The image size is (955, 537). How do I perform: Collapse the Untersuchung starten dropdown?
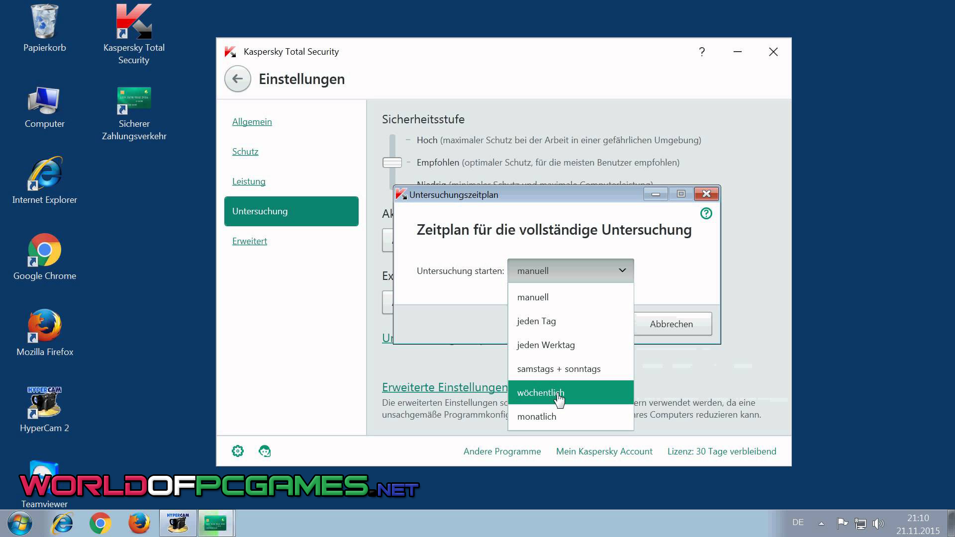622,270
